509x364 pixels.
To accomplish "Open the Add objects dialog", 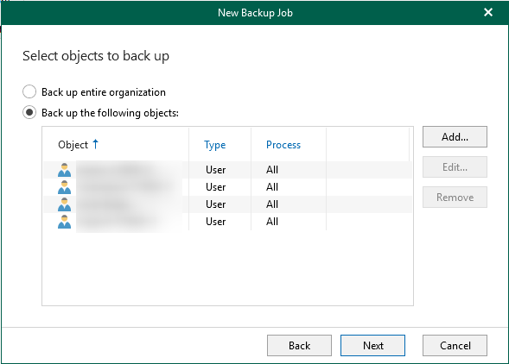I will [x=455, y=137].
